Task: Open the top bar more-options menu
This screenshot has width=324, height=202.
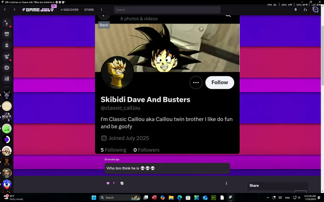Action: [101, 9]
